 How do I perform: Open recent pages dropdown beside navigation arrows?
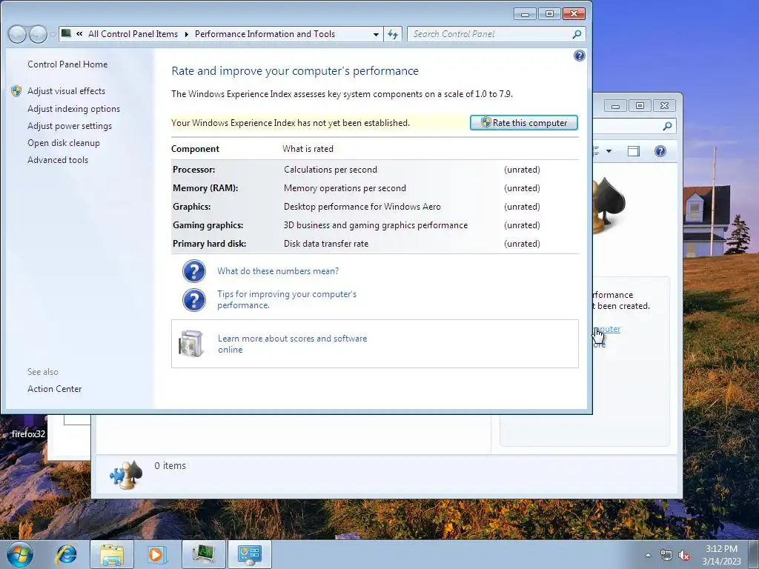53,34
